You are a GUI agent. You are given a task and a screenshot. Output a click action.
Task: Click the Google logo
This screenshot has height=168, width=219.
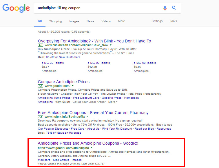16,8
